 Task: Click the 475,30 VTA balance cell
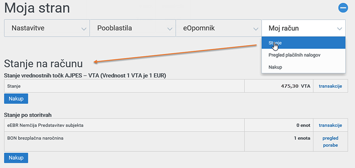[x=279, y=86]
